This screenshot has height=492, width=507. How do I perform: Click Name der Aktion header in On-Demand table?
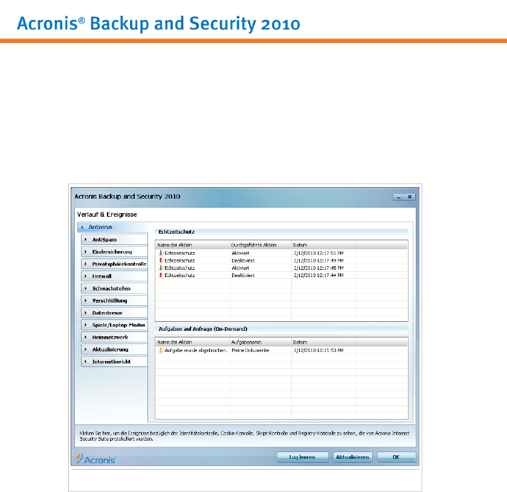coord(192,342)
